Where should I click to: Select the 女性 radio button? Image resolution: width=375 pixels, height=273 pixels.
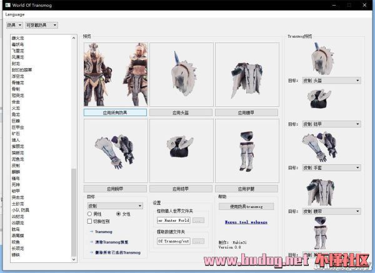(123, 214)
